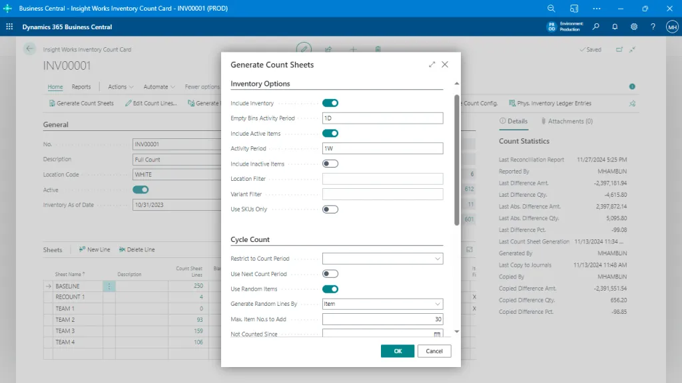Switch to the Reports tab
The width and height of the screenshot is (682, 383).
(81, 86)
